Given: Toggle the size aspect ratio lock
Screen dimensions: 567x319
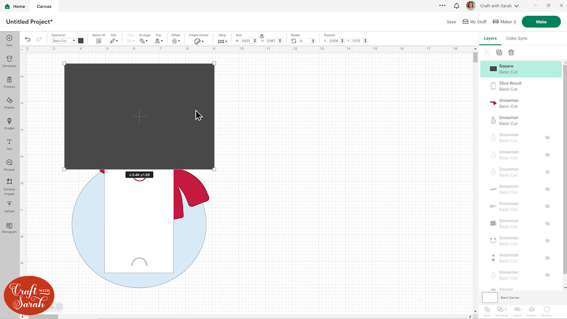Looking at the screenshot, I should (262, 36).
